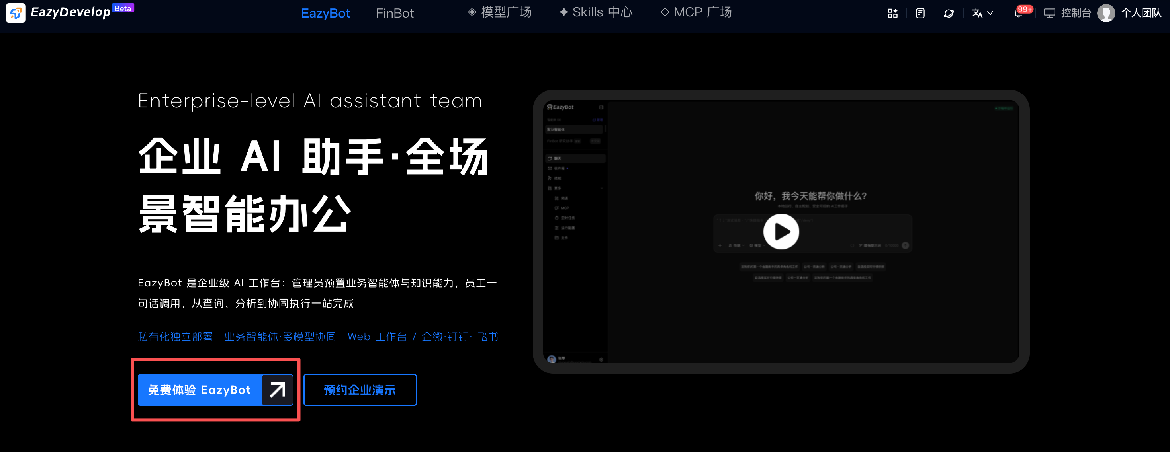
Task: Switch to the EazyBot tab
Action: [x=325, y=13]
